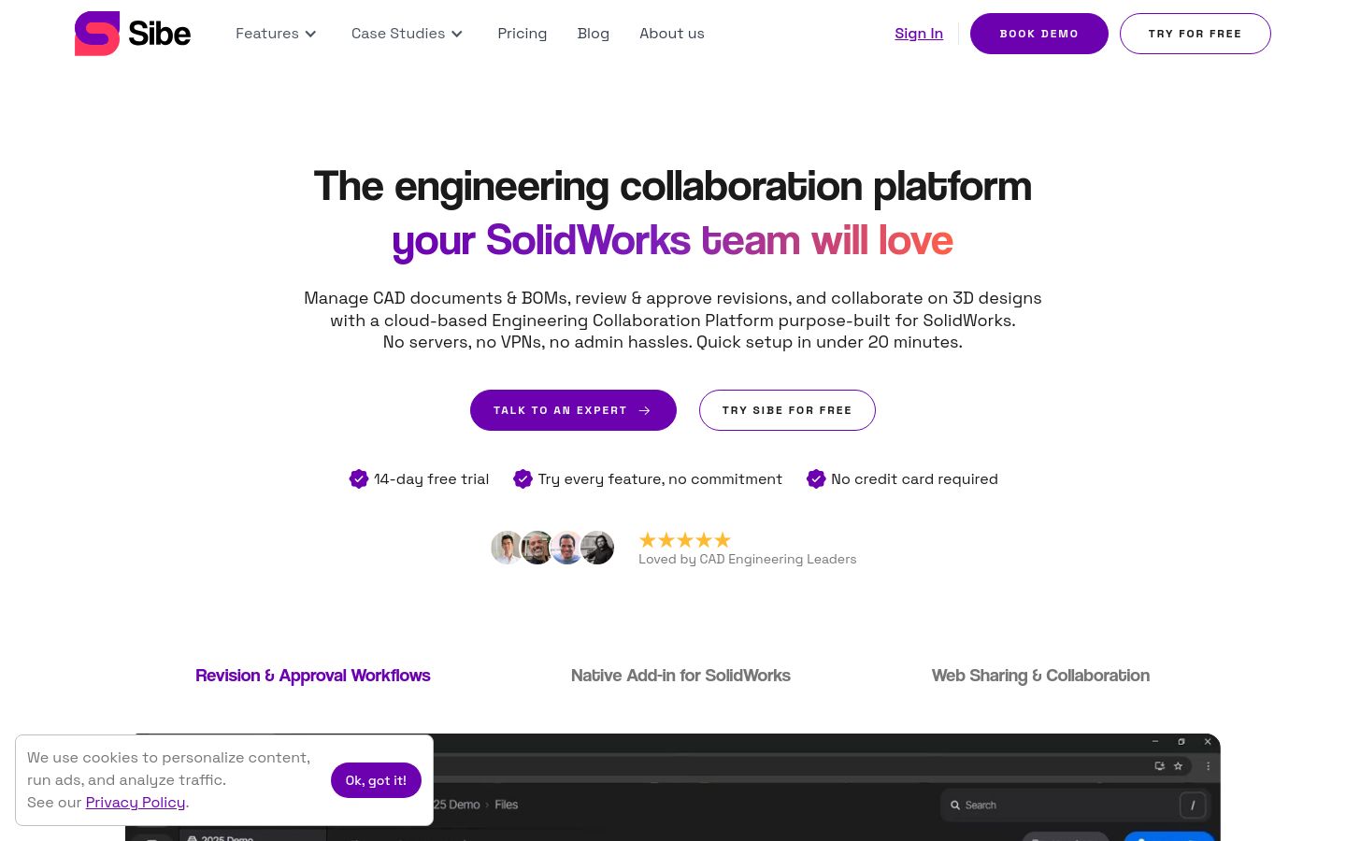The width and height of the screenshot is (1346, 841).
Task: Select the Revision & Approval Workflows tab
Action: coord(313,676)
